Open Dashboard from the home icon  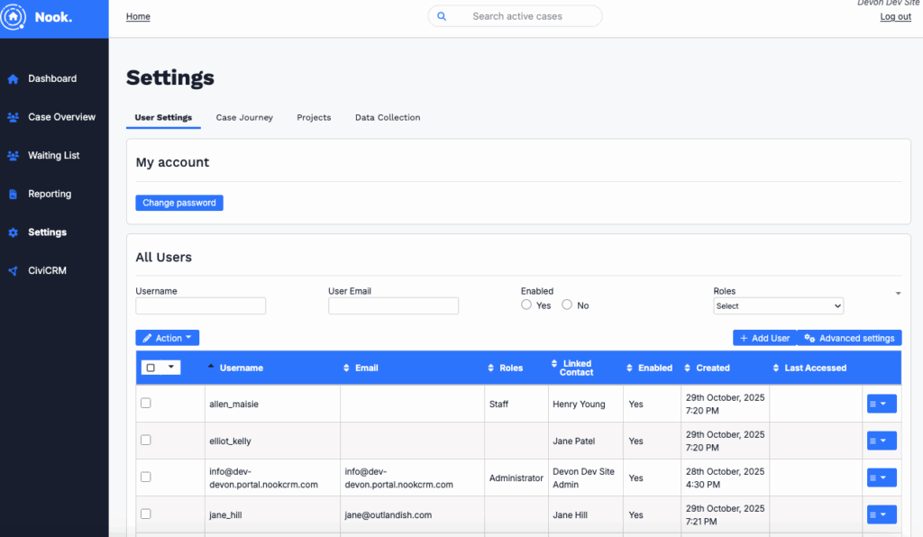(13, 79)
